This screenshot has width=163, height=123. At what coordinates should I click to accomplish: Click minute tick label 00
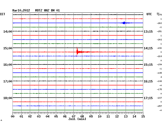(13, 116)
